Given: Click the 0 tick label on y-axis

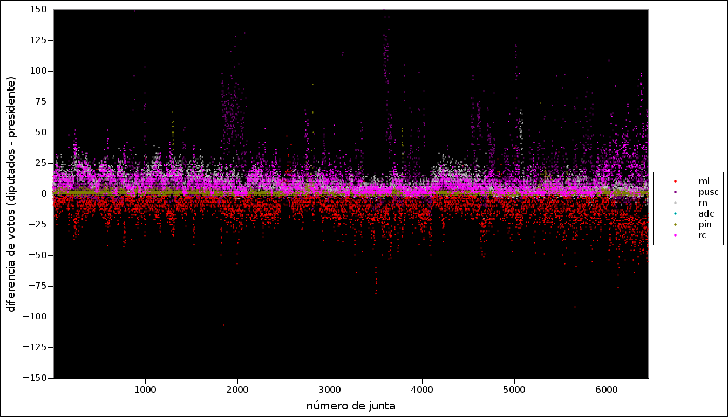Looking at the screenshot, I should pos(43,194).
